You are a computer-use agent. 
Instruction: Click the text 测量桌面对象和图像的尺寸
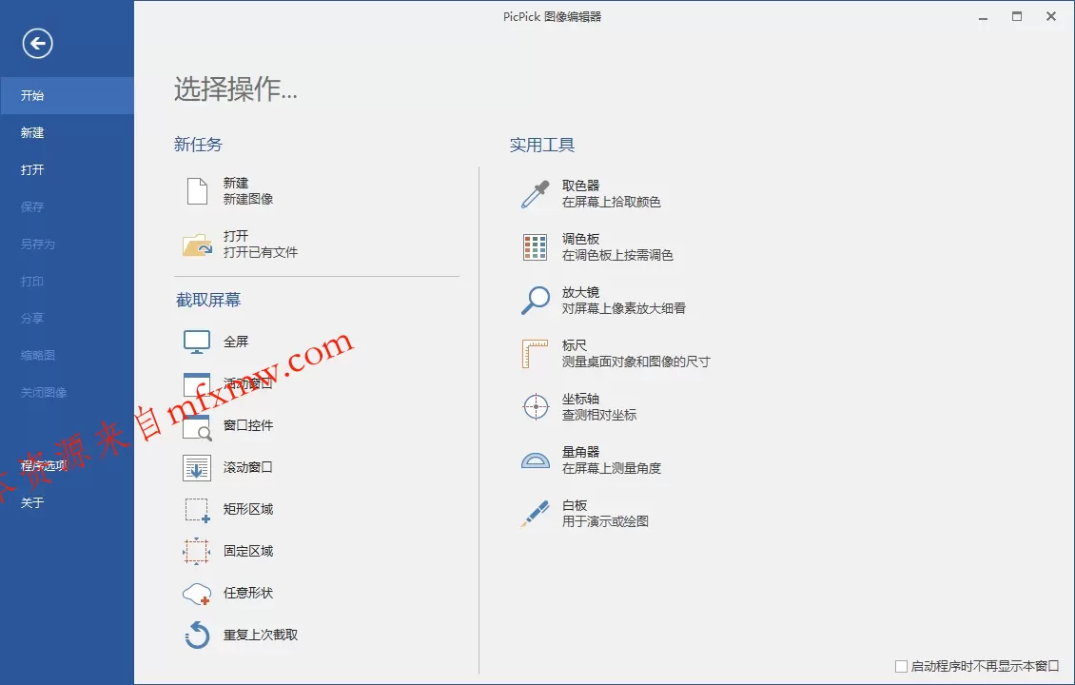click(x=636, y=362)
